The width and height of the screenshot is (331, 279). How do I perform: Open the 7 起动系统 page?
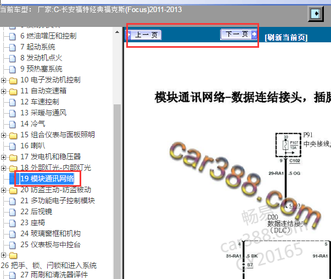point(37,47)
